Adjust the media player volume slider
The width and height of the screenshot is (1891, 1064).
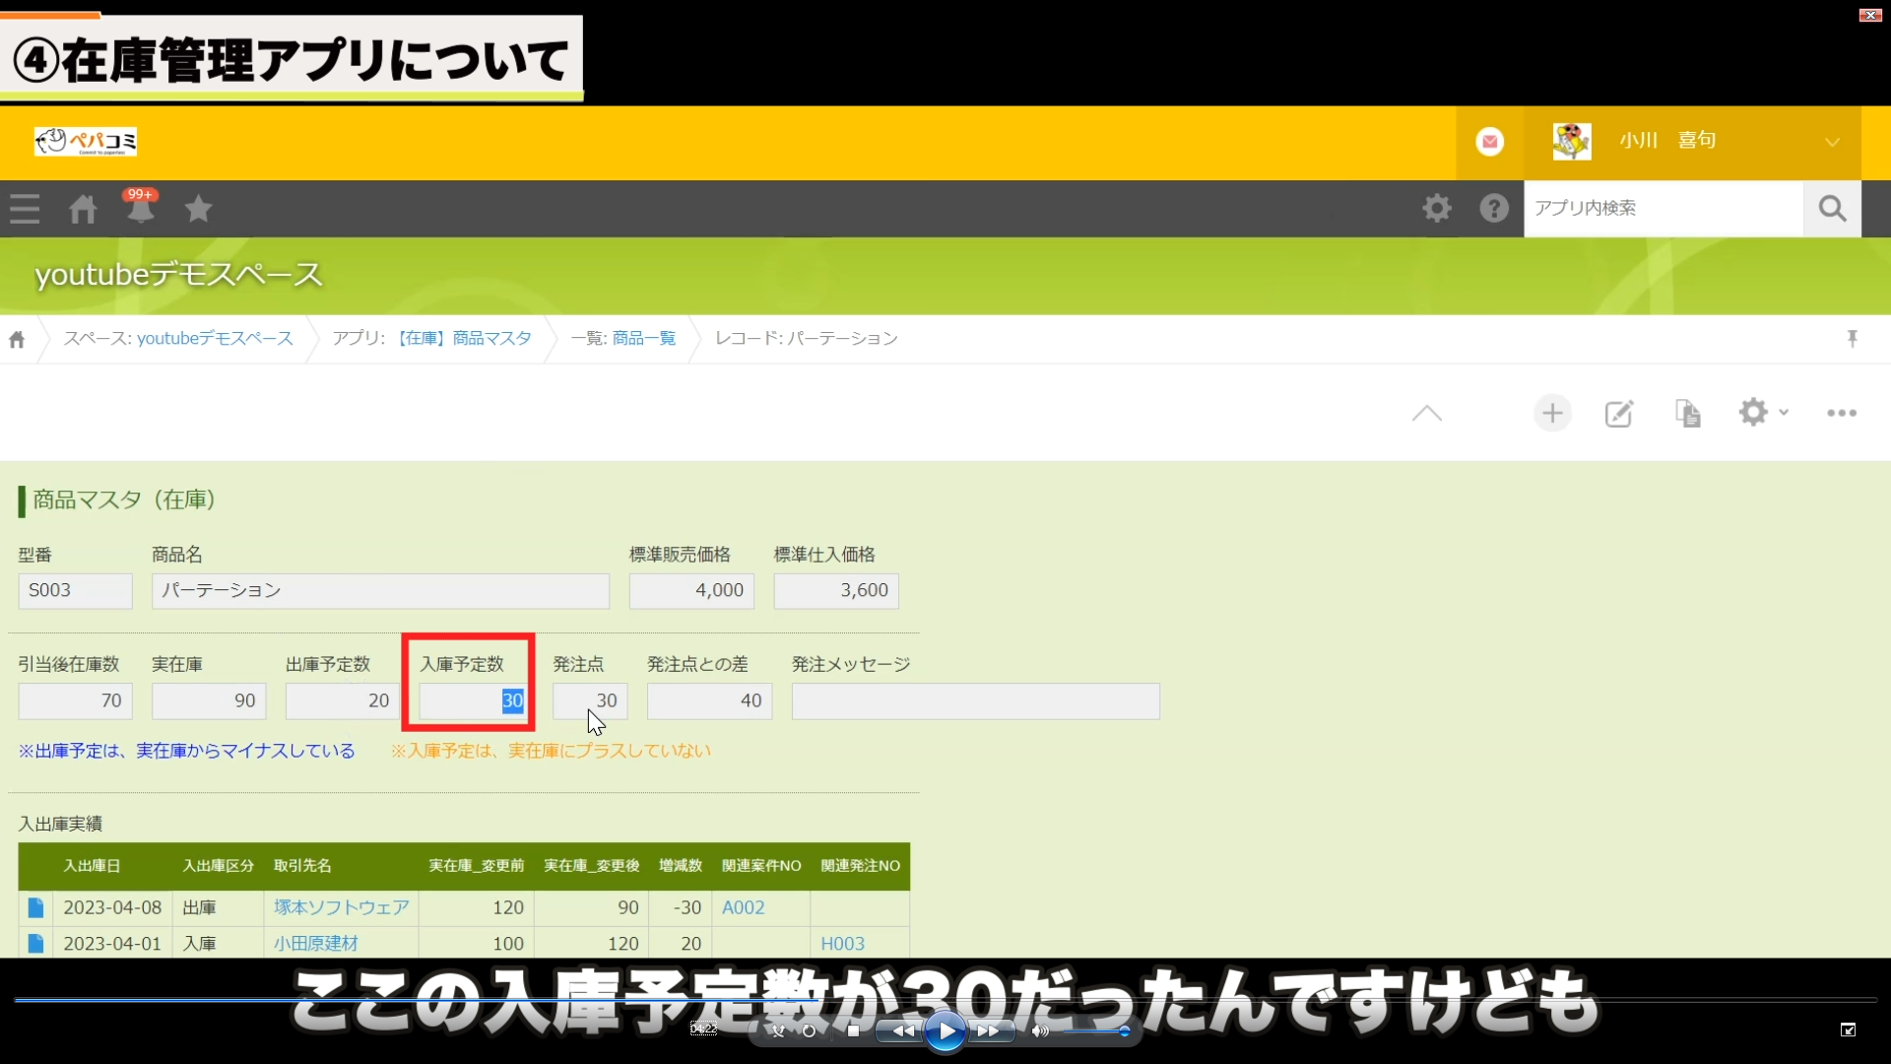[x=1095, y=1031]
